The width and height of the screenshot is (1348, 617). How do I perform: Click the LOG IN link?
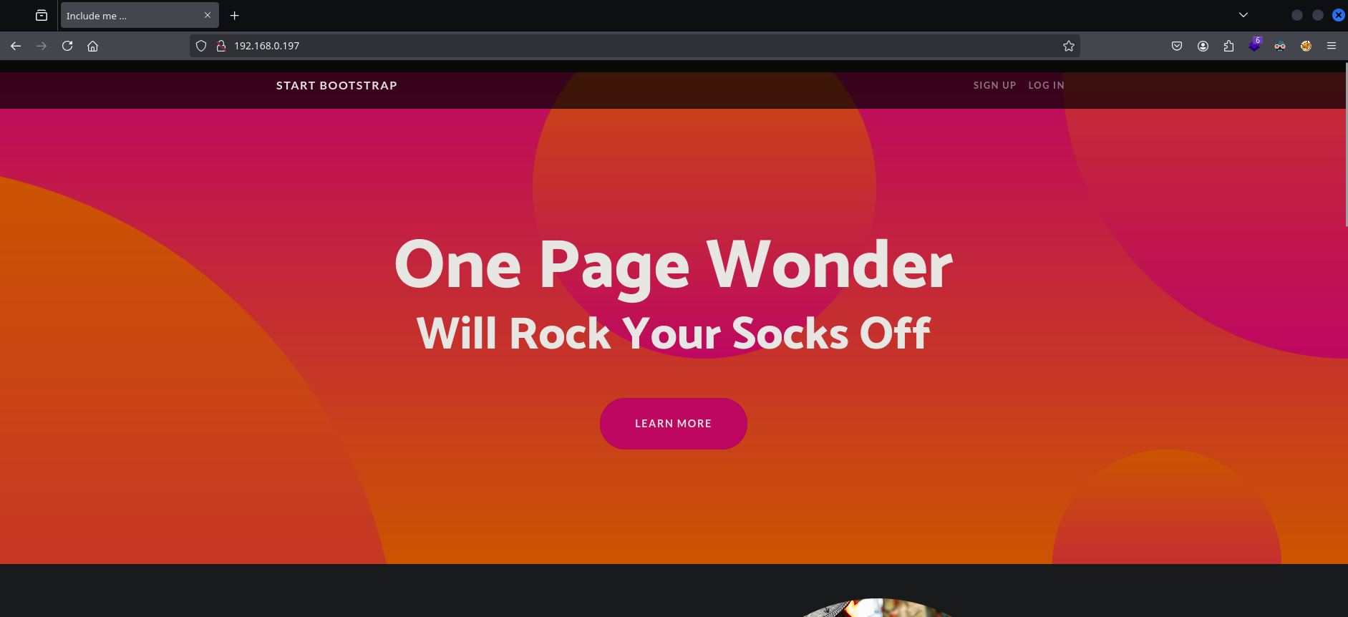click(1046, 85)
